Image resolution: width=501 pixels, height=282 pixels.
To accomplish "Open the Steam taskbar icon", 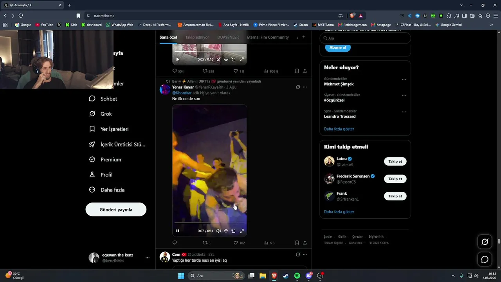I will coord(286,276).
